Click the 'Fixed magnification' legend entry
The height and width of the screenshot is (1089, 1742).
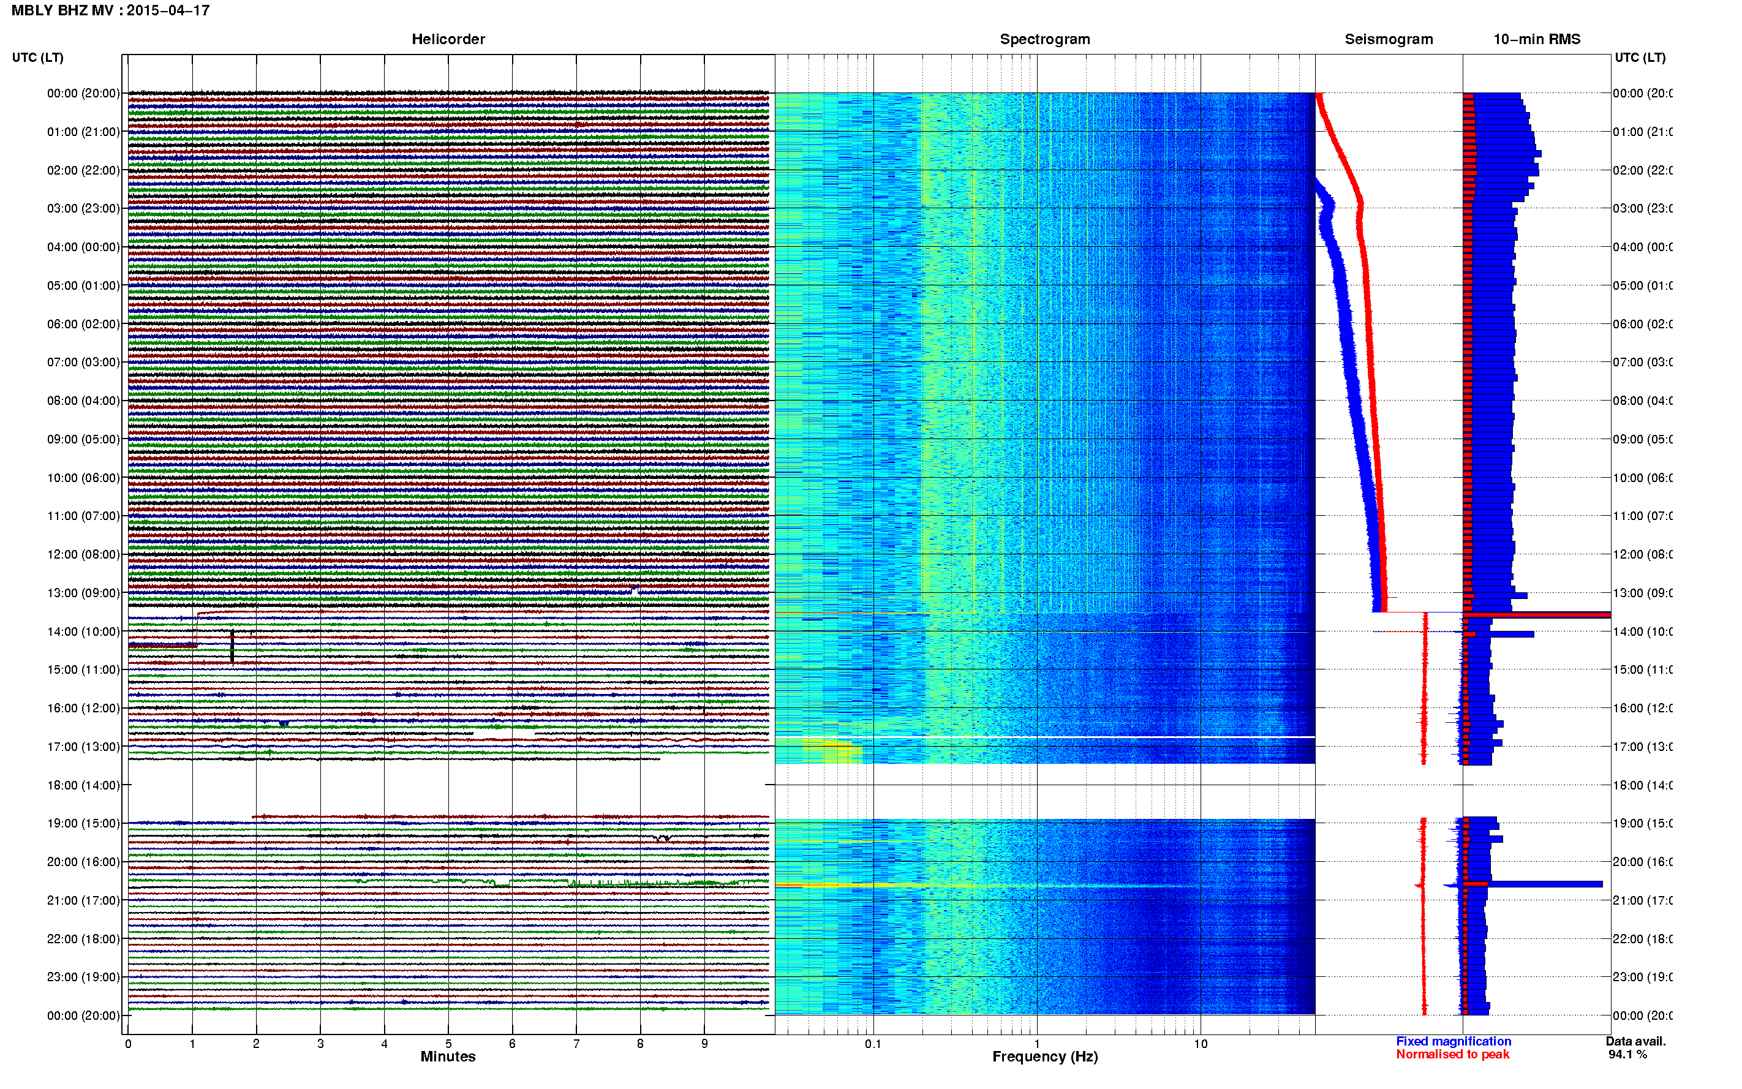click(x=1454, y=1041)
